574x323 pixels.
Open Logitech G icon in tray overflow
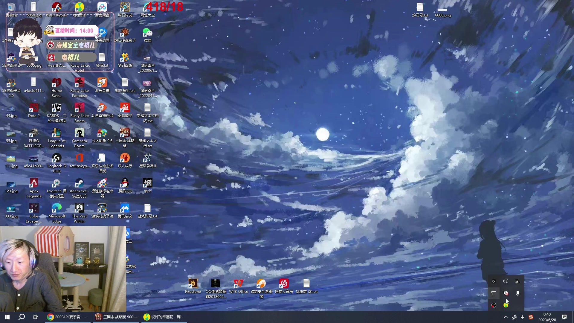point(494,281)
